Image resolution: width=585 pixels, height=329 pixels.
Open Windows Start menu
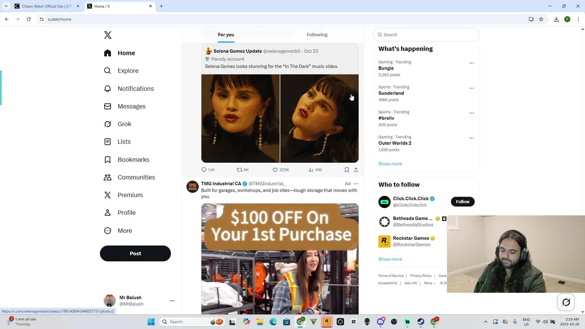coord(151,322)
